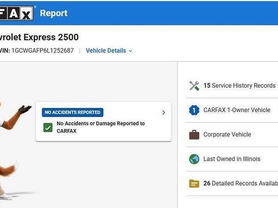
Task: Open CARFAX 1-Owner Vehicle row
Action: (x=232, y=110)
